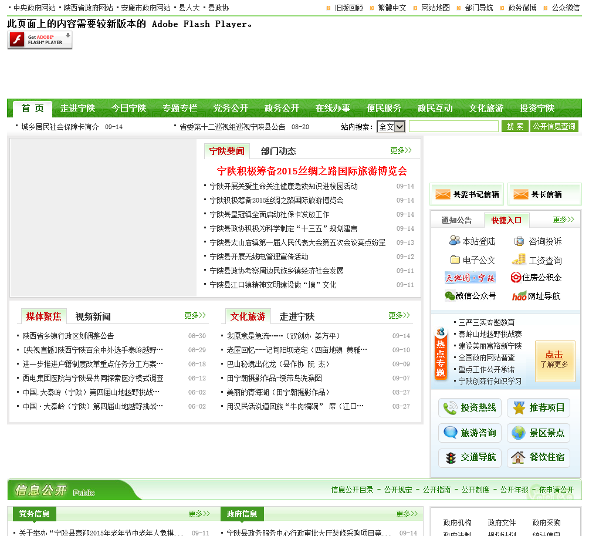Expand 更多>> for 媒体聚焦 section
This screenshot has height=536, width=589.
195,315
